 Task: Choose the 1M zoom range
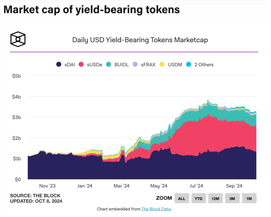point(249,198)
